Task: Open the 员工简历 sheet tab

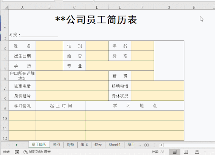Action: [x=39, y=145]
